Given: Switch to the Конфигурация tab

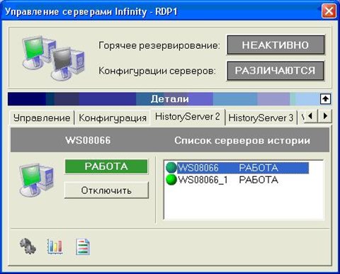Looking at the screenshot, I should click(113, 118).
